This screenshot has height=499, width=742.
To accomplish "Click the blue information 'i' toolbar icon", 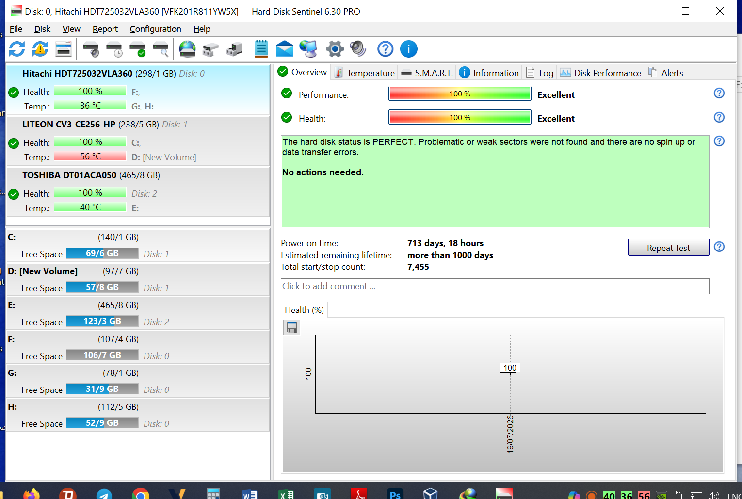I will pyautogui.click(x=409, y=49).
